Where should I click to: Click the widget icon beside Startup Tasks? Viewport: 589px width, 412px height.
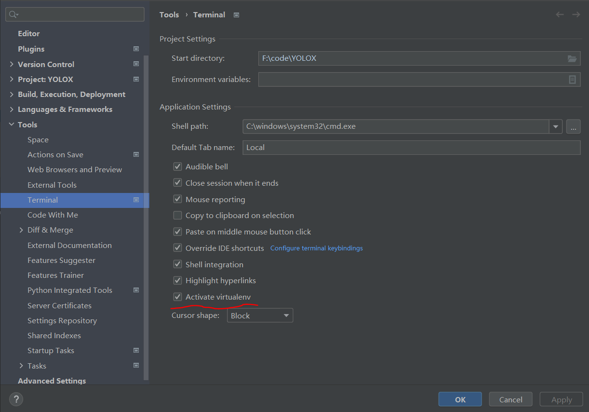(136, 350)
